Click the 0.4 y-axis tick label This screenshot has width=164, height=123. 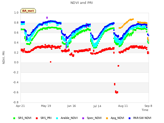16,43
